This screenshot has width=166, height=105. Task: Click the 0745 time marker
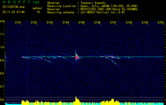pyautogui.click(x=82, y=23)
